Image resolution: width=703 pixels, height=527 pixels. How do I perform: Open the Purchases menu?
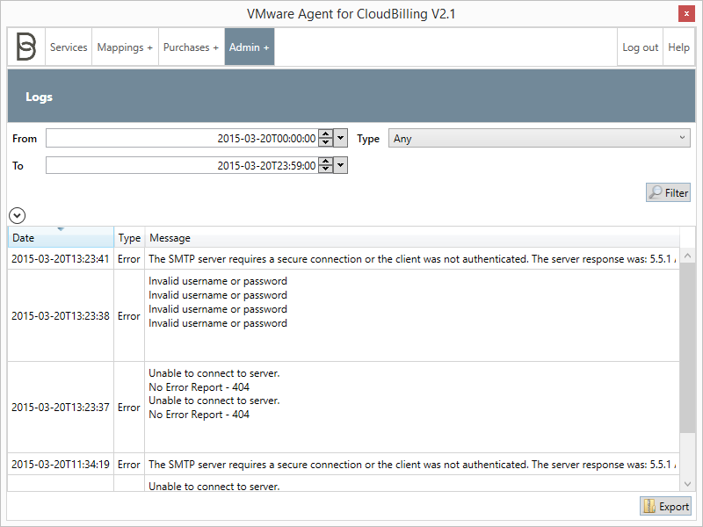[191, 47]
